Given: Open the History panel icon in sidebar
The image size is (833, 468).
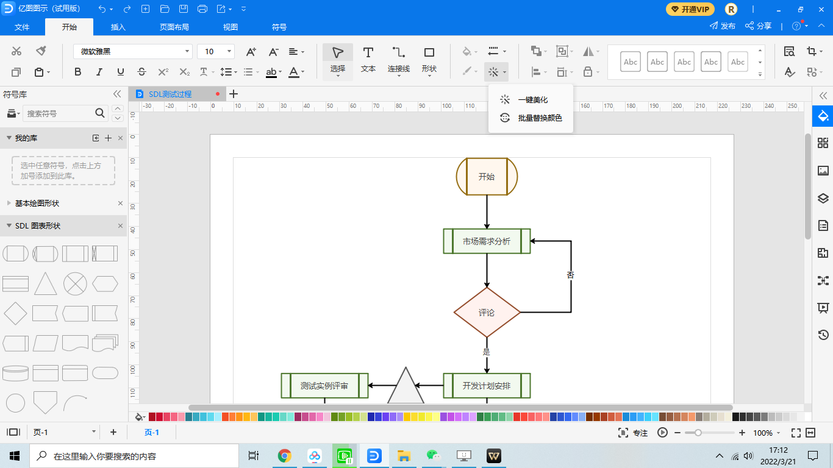Looking at the screenshot, I should click(823, 335).
